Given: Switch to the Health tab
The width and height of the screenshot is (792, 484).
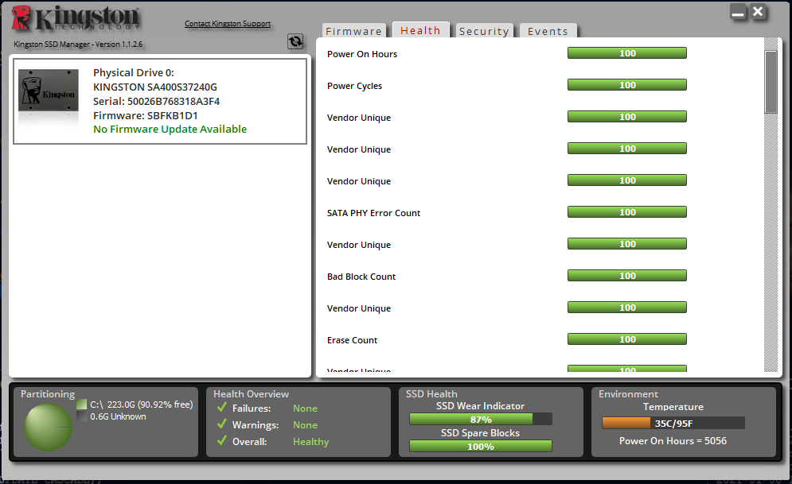Looking at the screenshot, I should coord(421,30).
